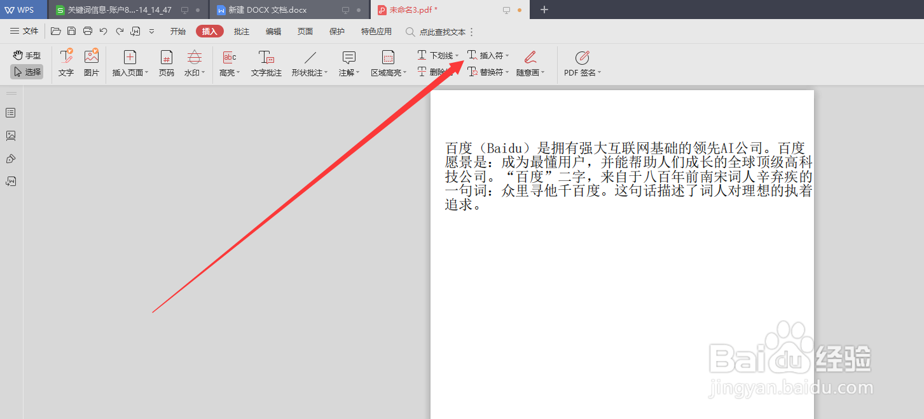
Task: Click the text line starting 愿景是：成为最懂用户
Action: point(629,162)
